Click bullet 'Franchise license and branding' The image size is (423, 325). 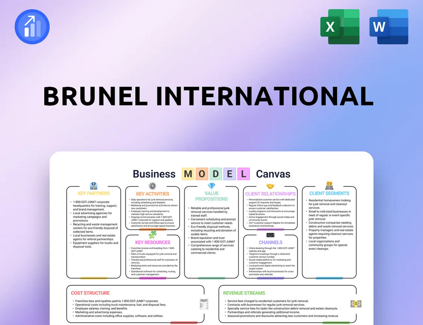pos(152,249)
